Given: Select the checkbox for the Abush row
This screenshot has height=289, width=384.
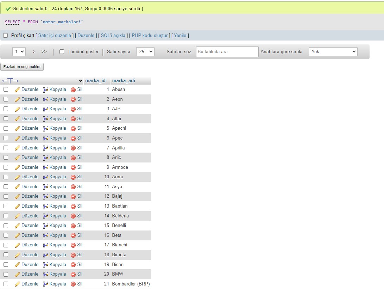Looking at the screenshot, I should pyautogui.click(x=6, y=90).
